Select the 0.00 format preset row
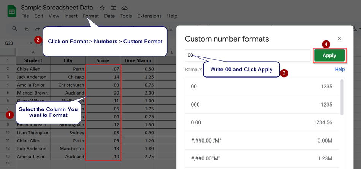 (262, 123)
